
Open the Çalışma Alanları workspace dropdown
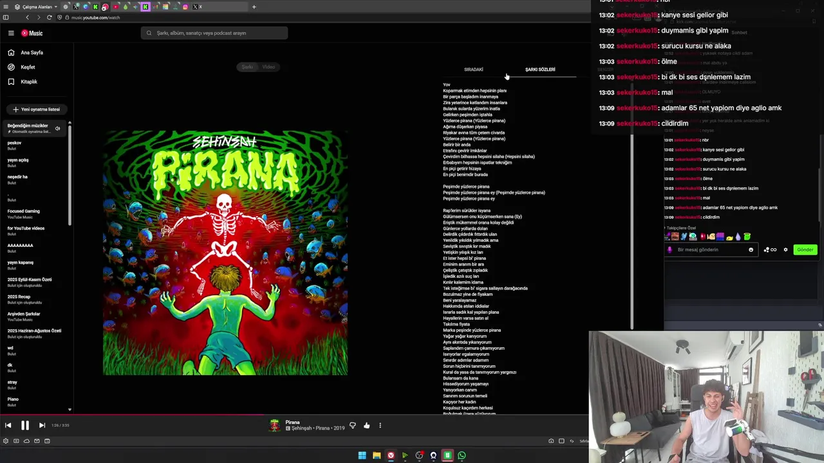(x=36, y=7)
